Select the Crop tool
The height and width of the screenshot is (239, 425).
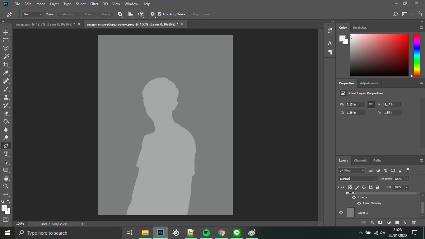pos(6,65)
